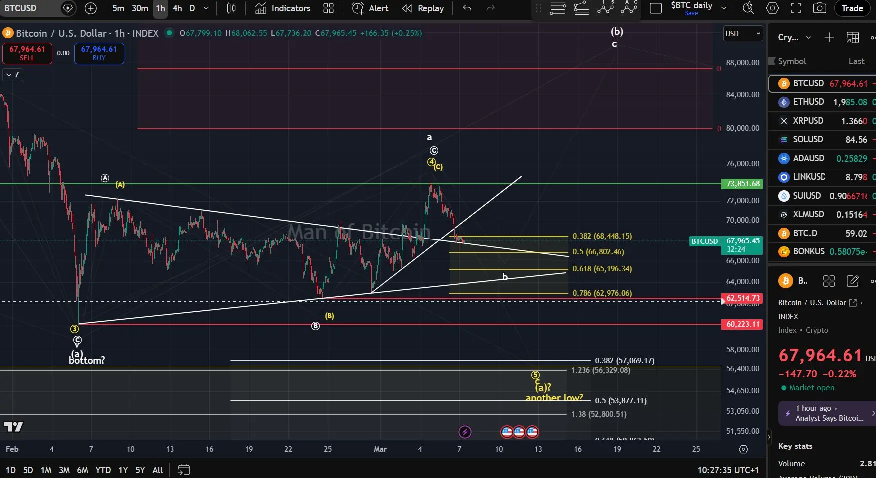Open the layout setup square icon

656,8
